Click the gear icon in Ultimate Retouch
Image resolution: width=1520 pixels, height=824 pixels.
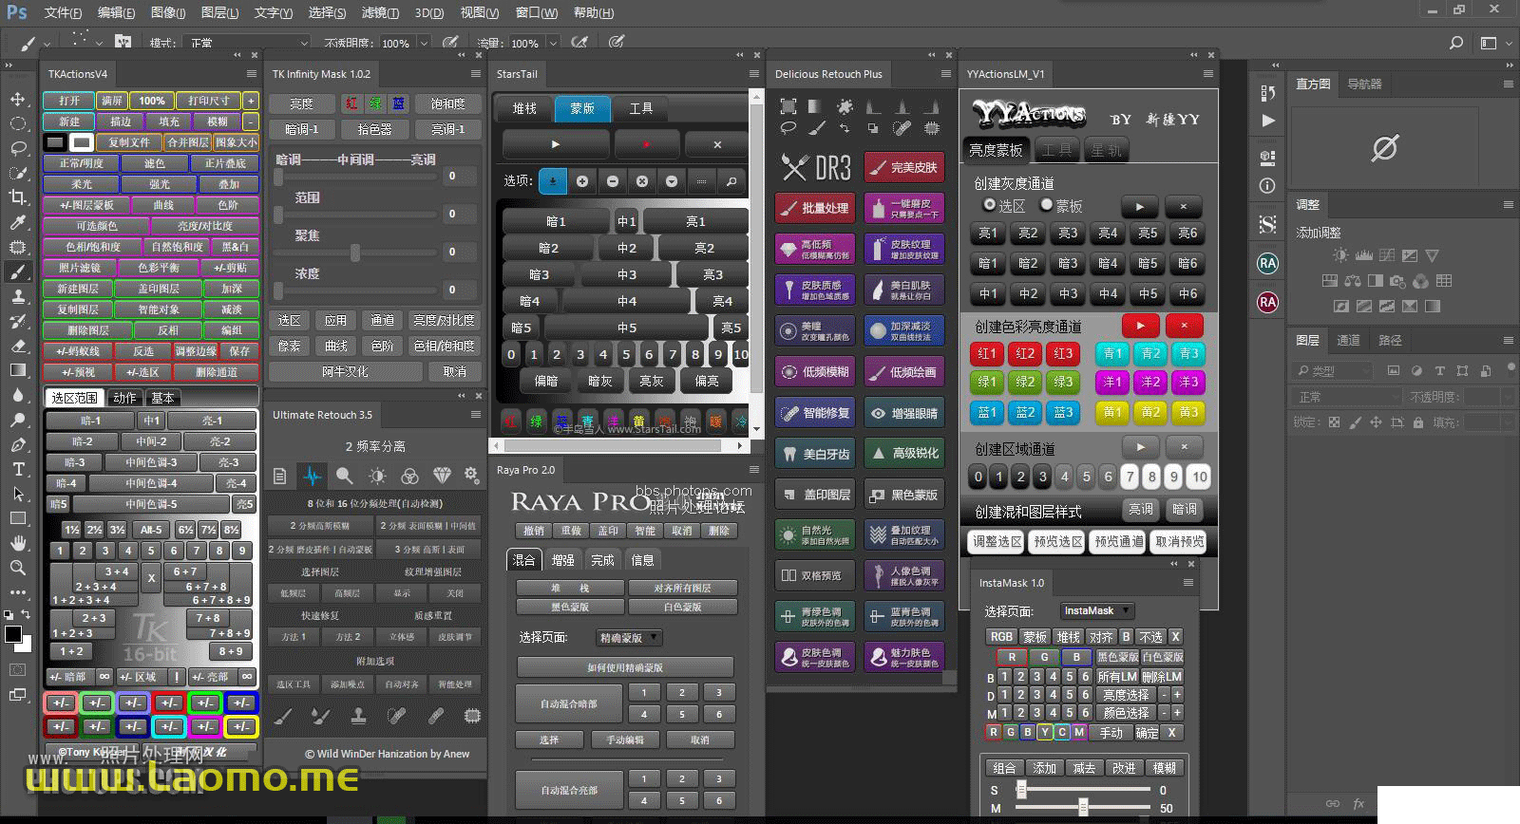tap(471, 475)
